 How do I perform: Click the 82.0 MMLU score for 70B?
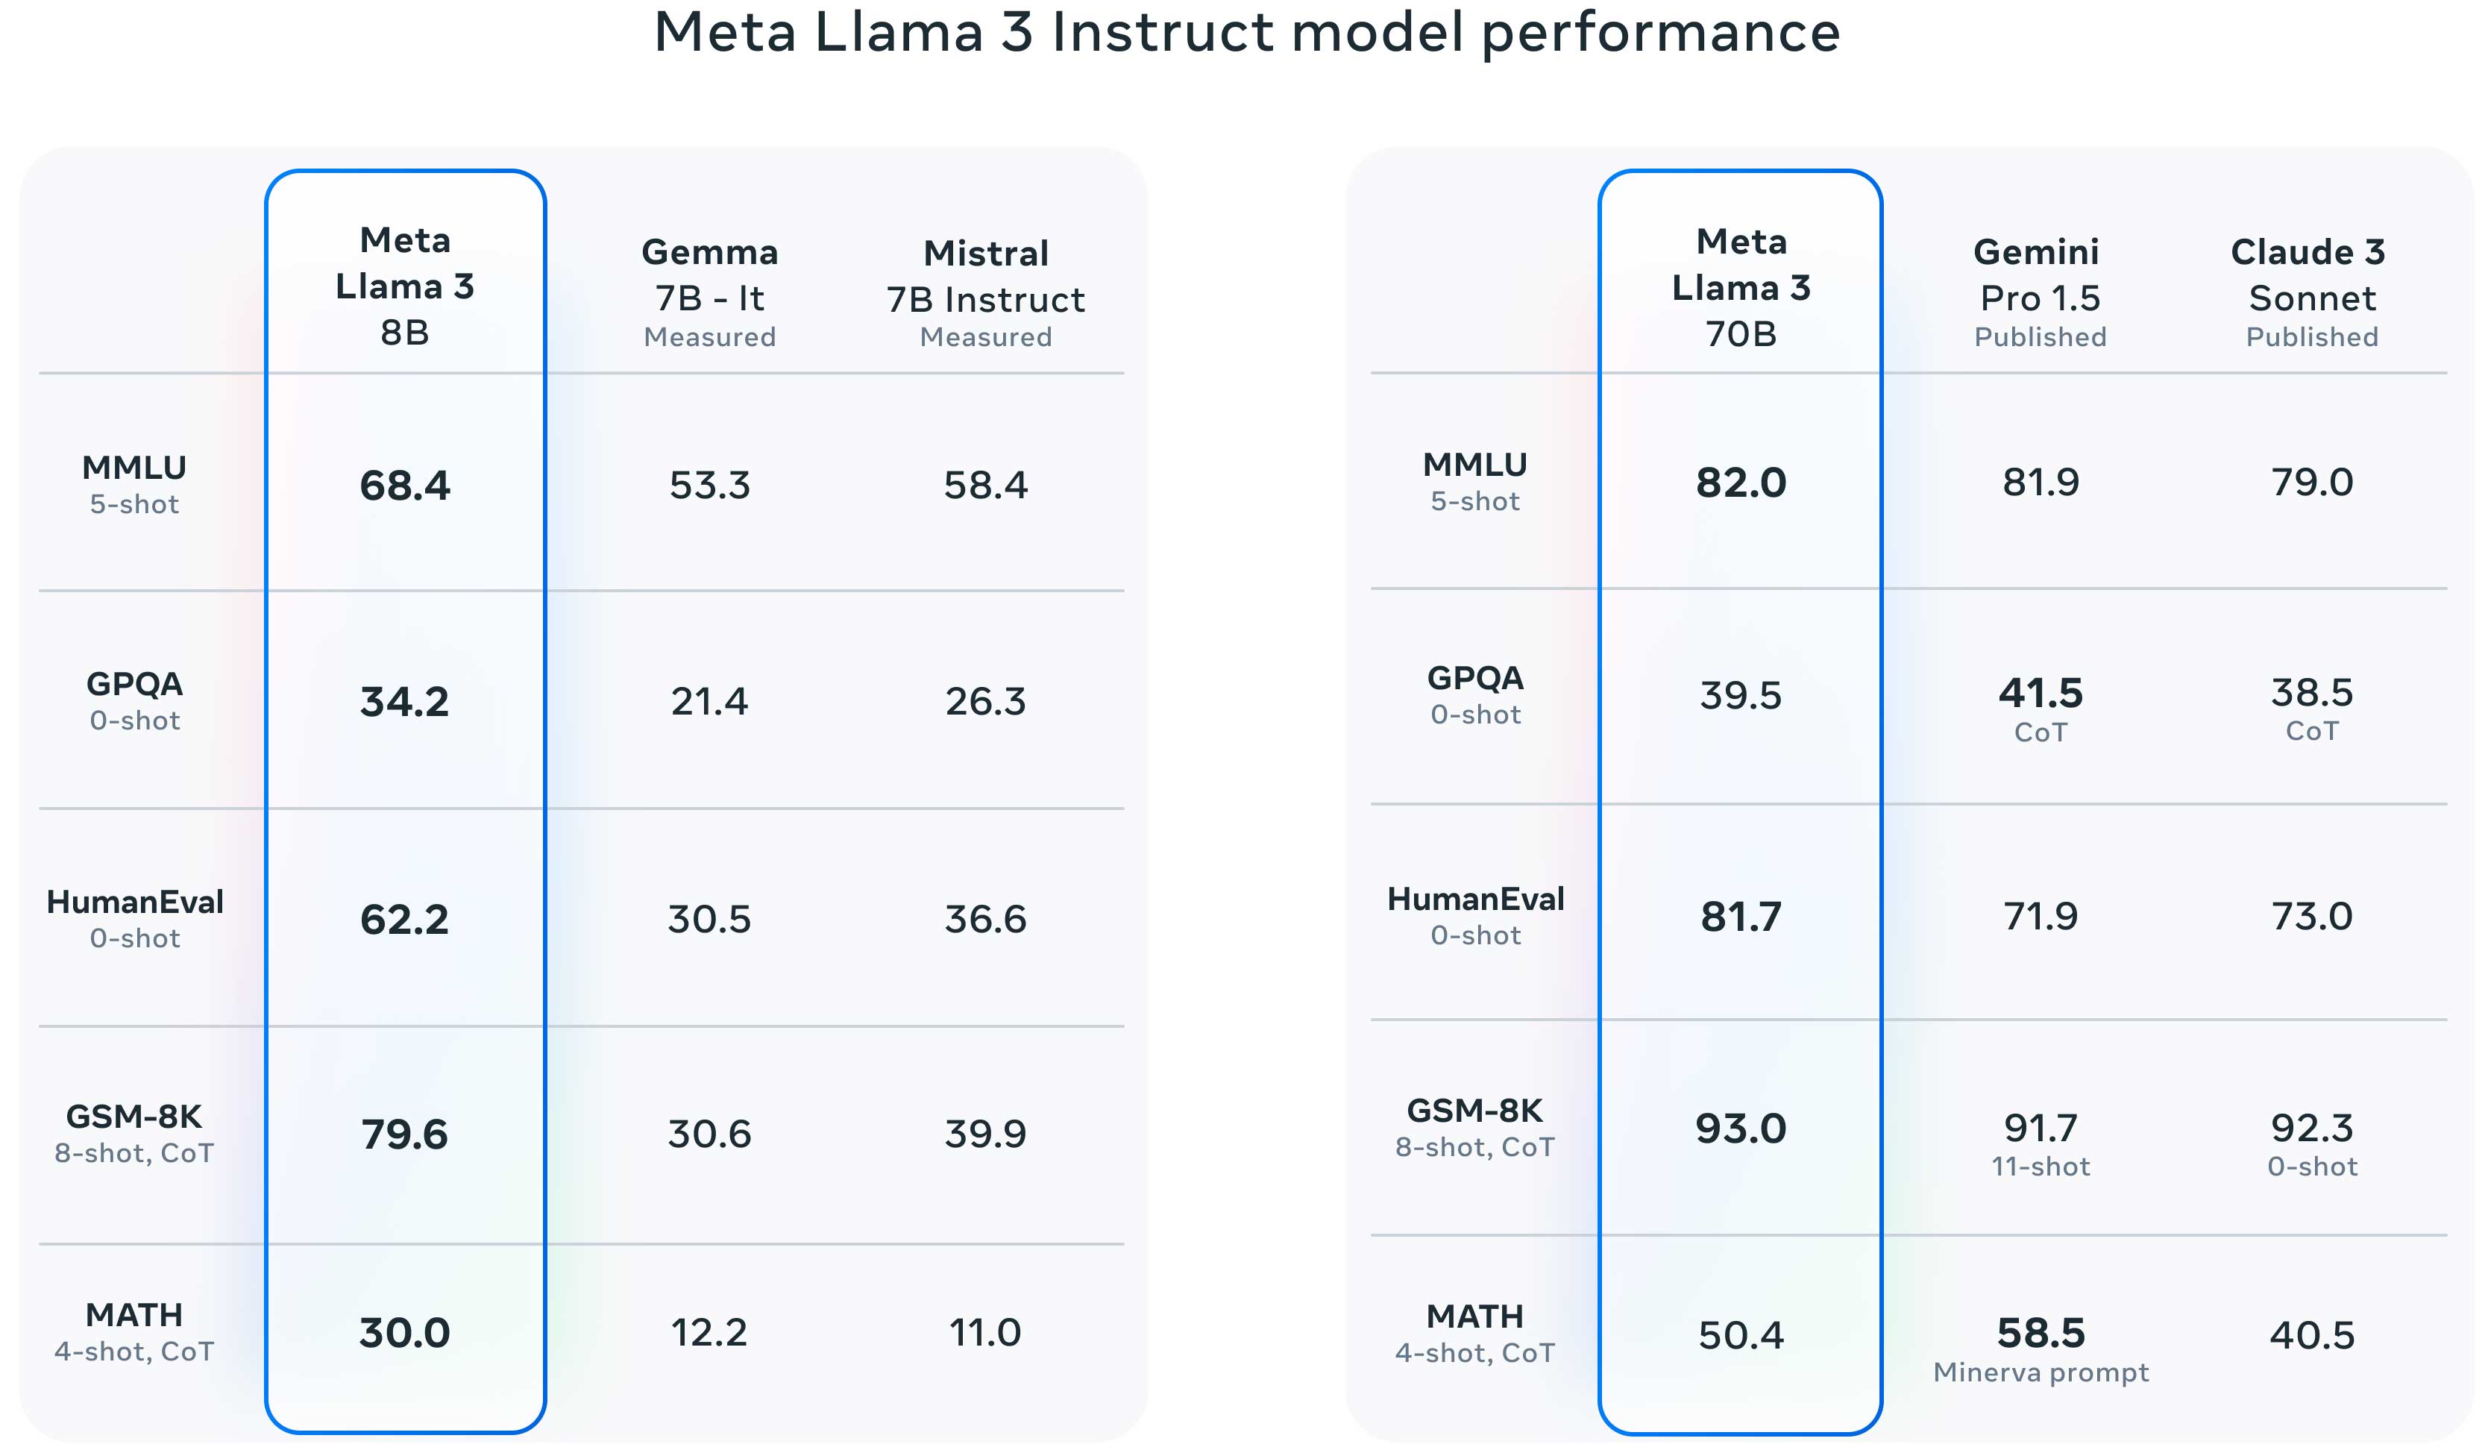tap(1741, 482)
